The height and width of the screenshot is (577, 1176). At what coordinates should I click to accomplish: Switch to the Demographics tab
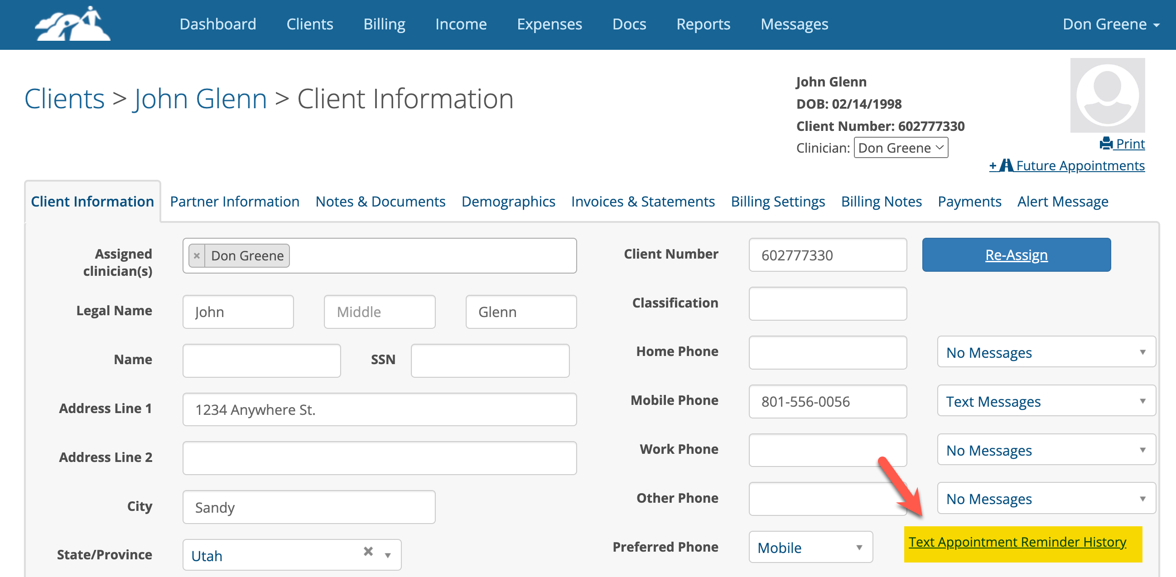[x=508, y=201]
